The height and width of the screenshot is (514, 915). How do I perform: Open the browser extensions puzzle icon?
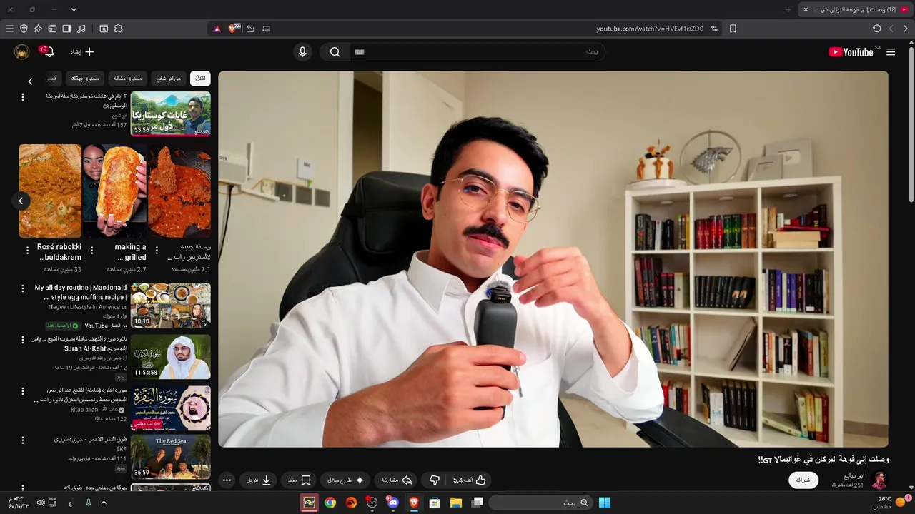pyautogui.click(x=119, y=29)
